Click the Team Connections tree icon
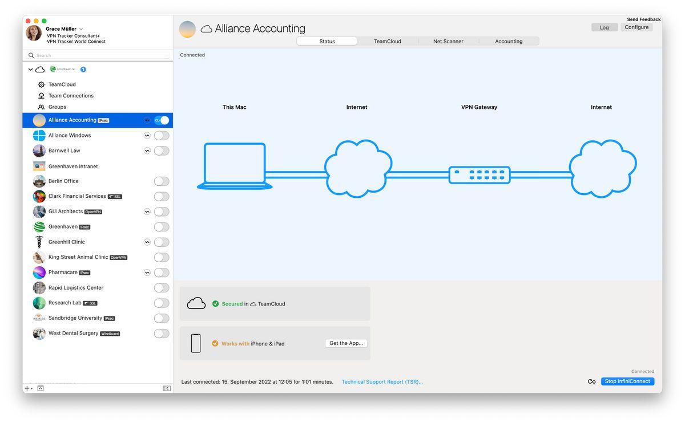The image size is (685, 423). click(41, 96)
